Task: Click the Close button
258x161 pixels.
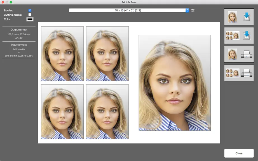Action: click(x=239, y=153)
